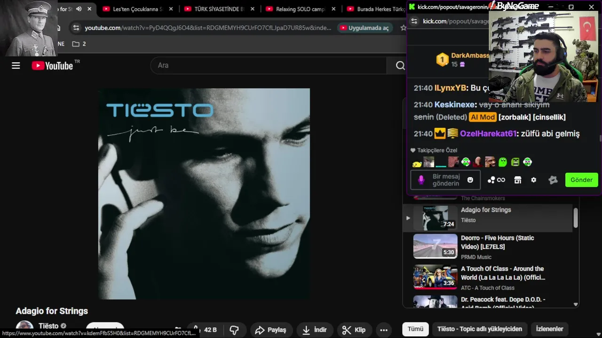This screenshot has width=602, height=338.
Task: Share the video with Paylaş button
Action: pyautogui.click(x=270, y=330)
